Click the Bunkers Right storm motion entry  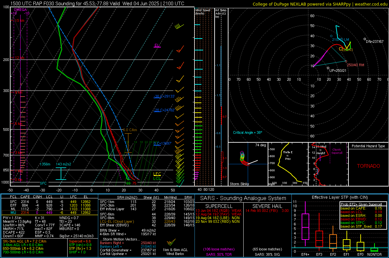coord(128,243)
